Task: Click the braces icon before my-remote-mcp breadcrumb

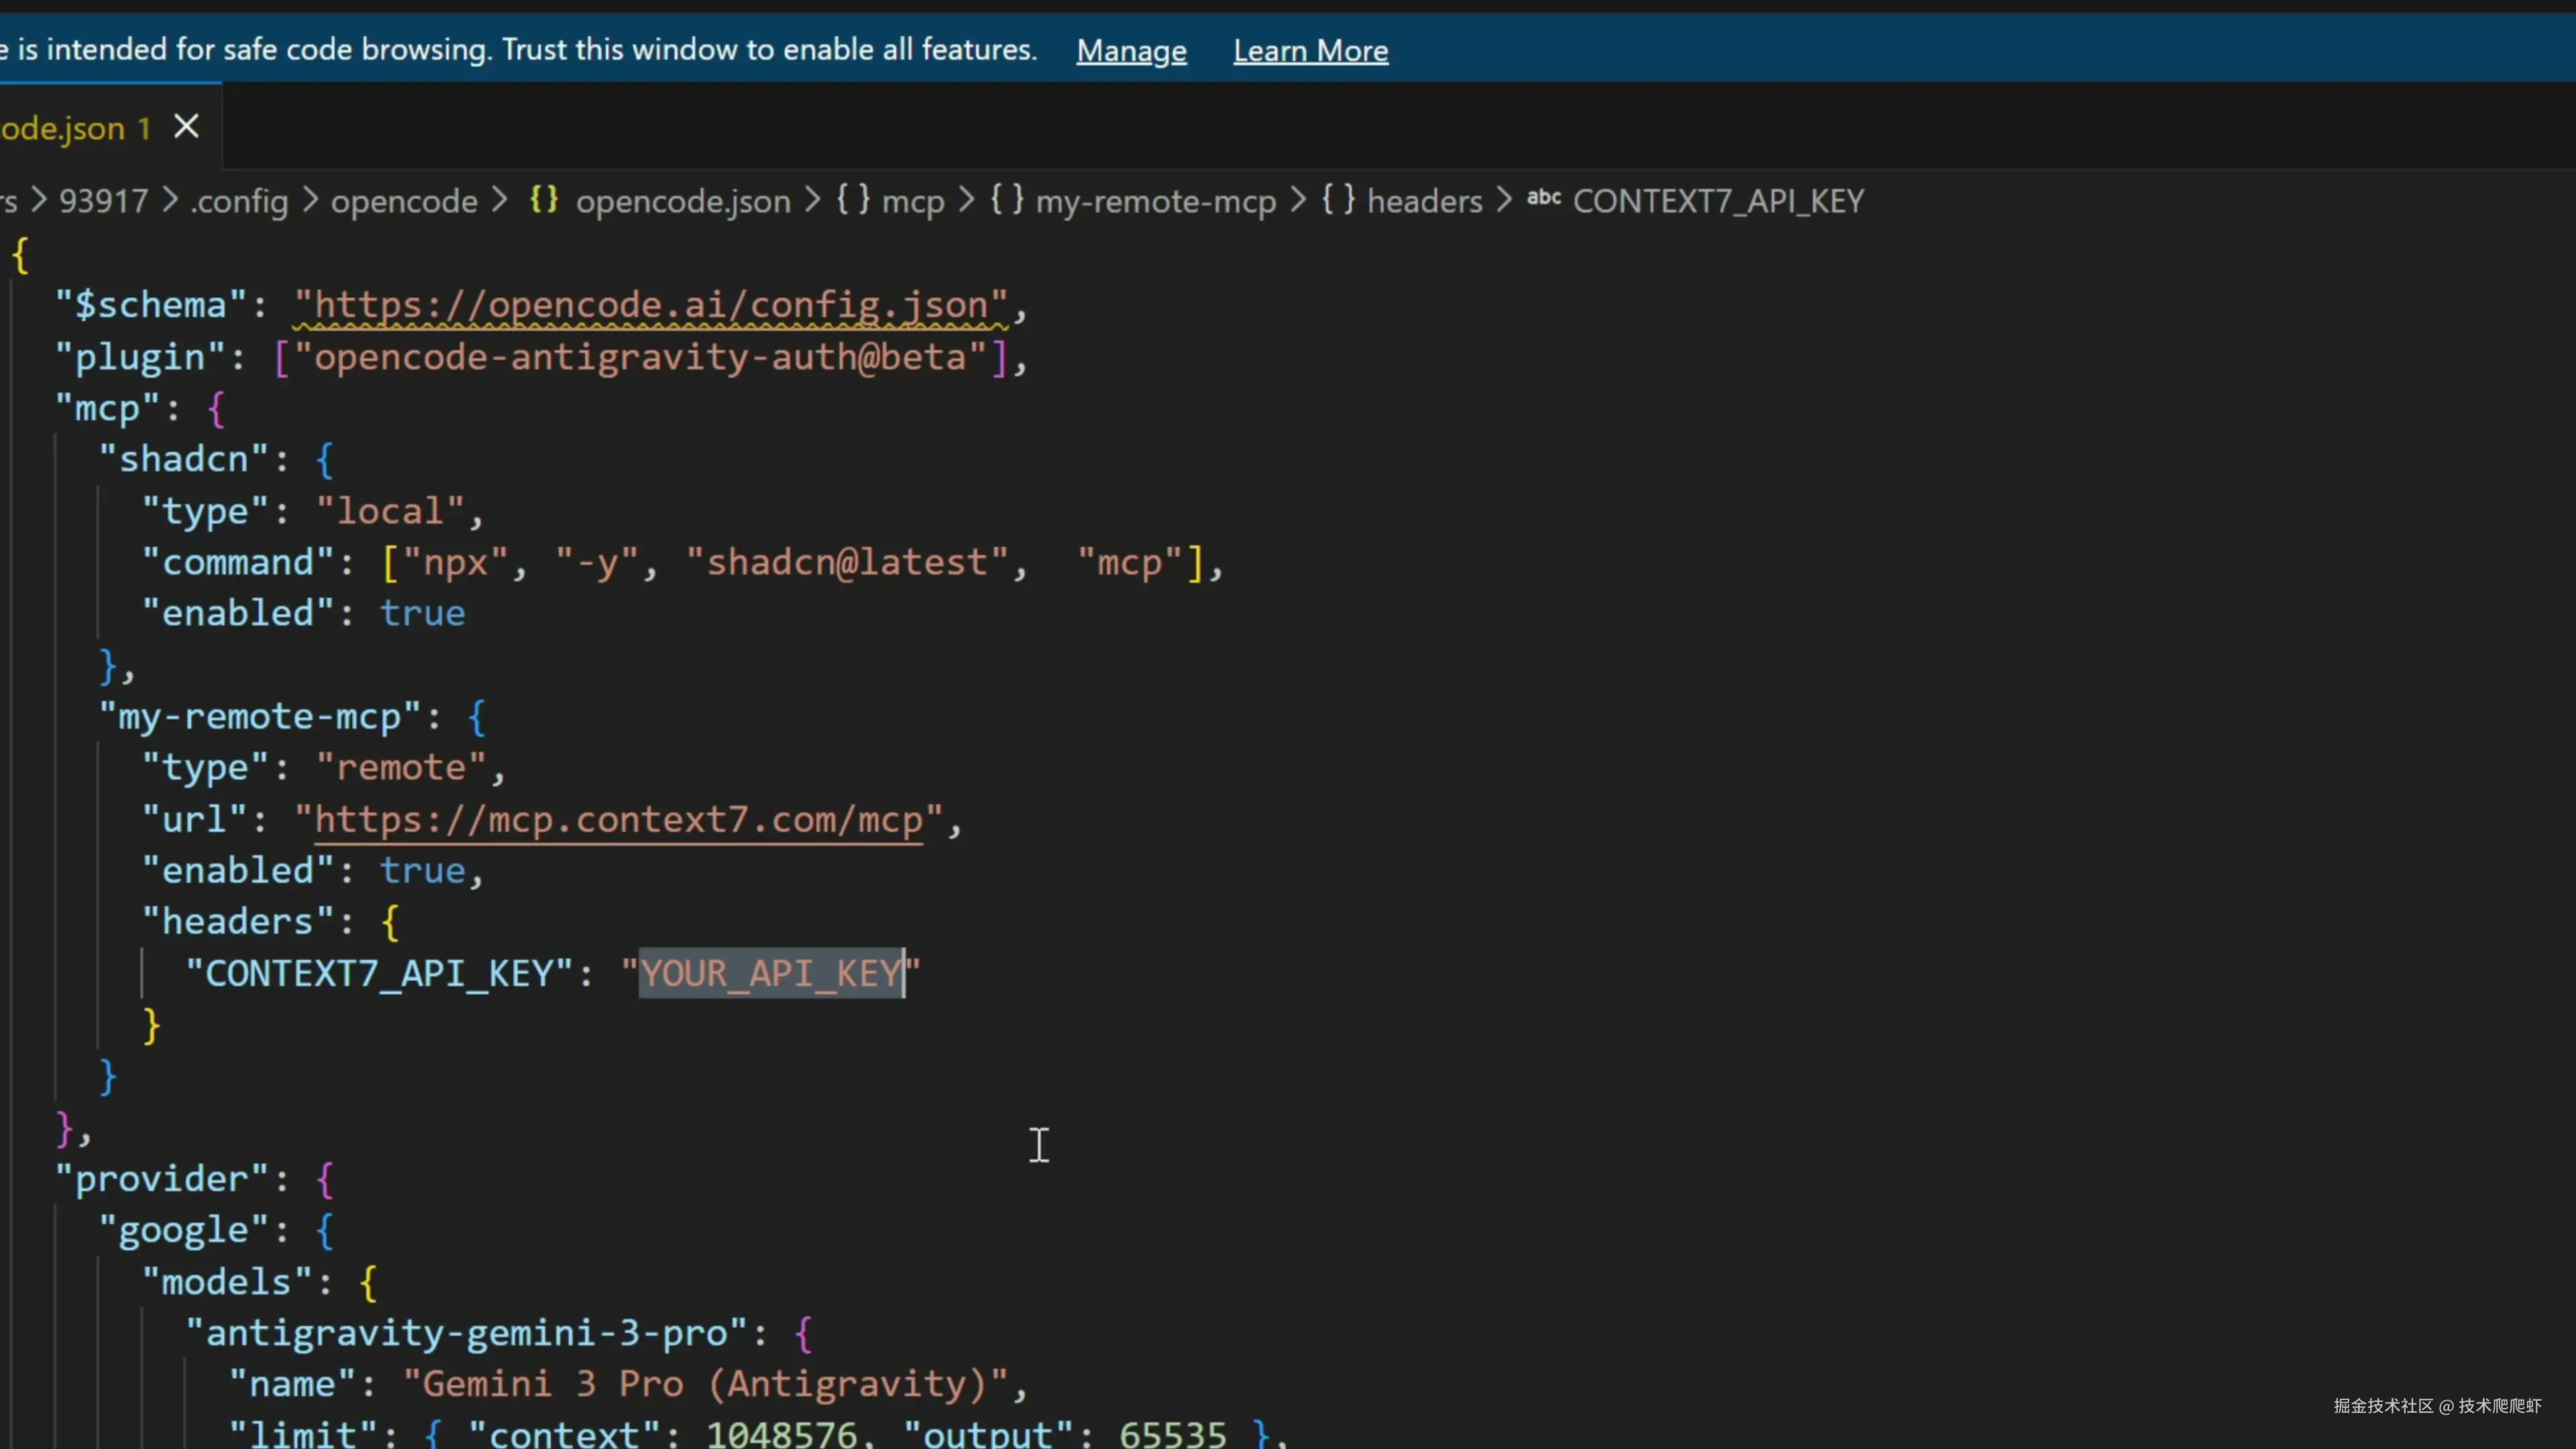Action: (1007, 200)
